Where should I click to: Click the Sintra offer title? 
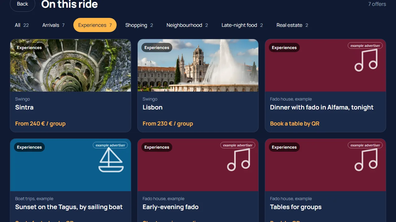click(x=24, y=107)
